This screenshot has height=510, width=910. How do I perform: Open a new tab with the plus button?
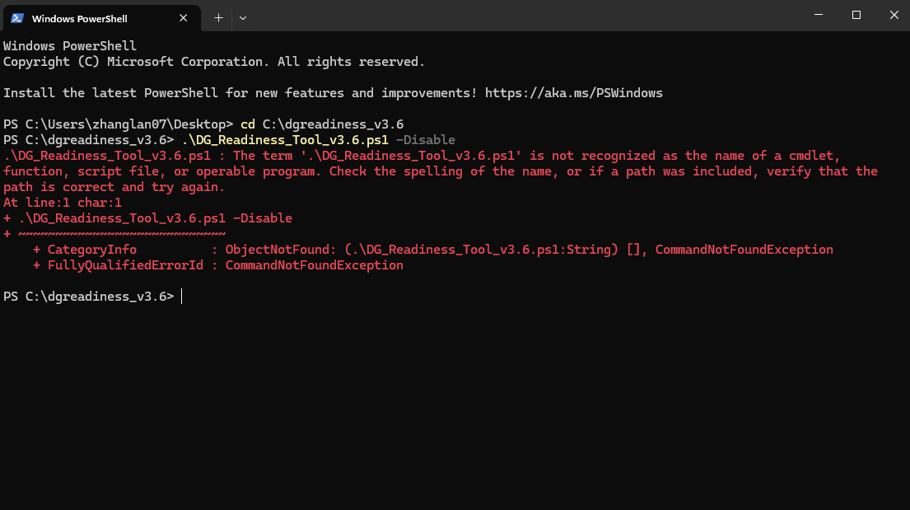pos(218,18)
